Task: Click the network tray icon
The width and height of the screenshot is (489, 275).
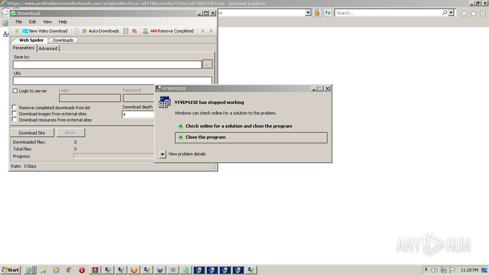Action: click(x=444, y=270)
